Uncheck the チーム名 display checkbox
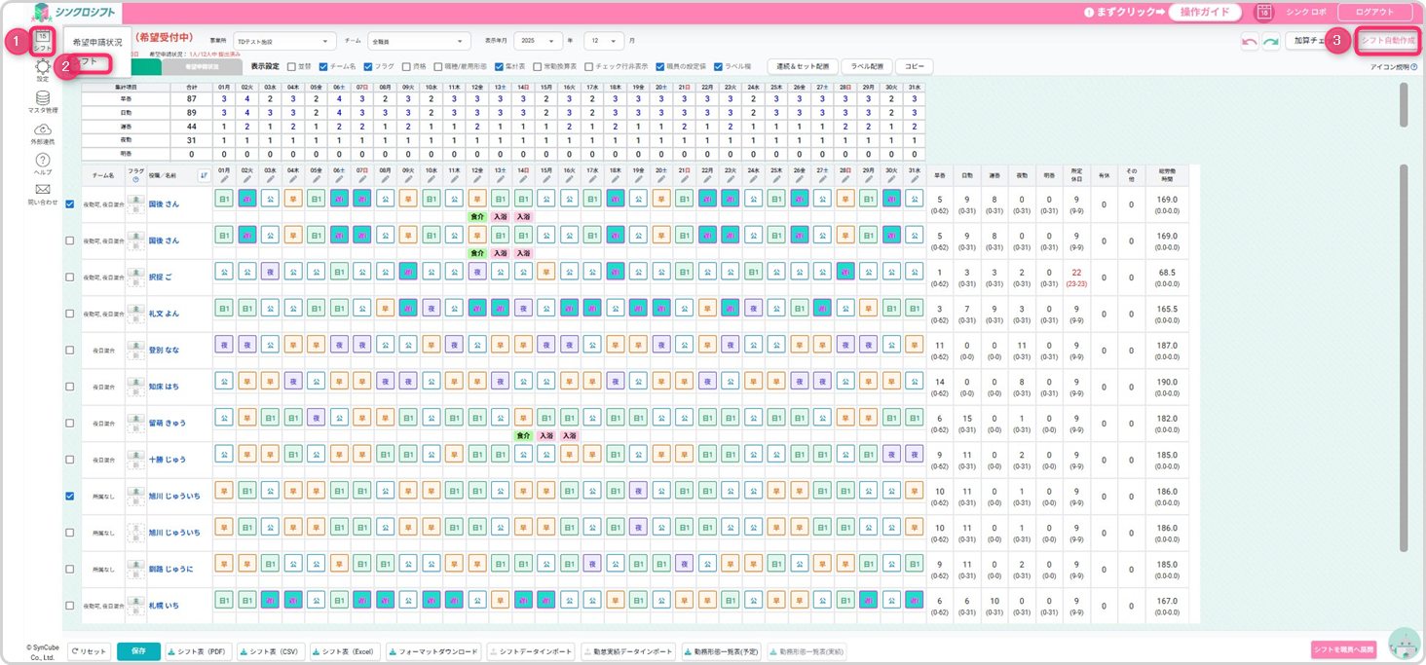Screen dimensions: 1426x665 pyautogui.click(x=323, y=67)
